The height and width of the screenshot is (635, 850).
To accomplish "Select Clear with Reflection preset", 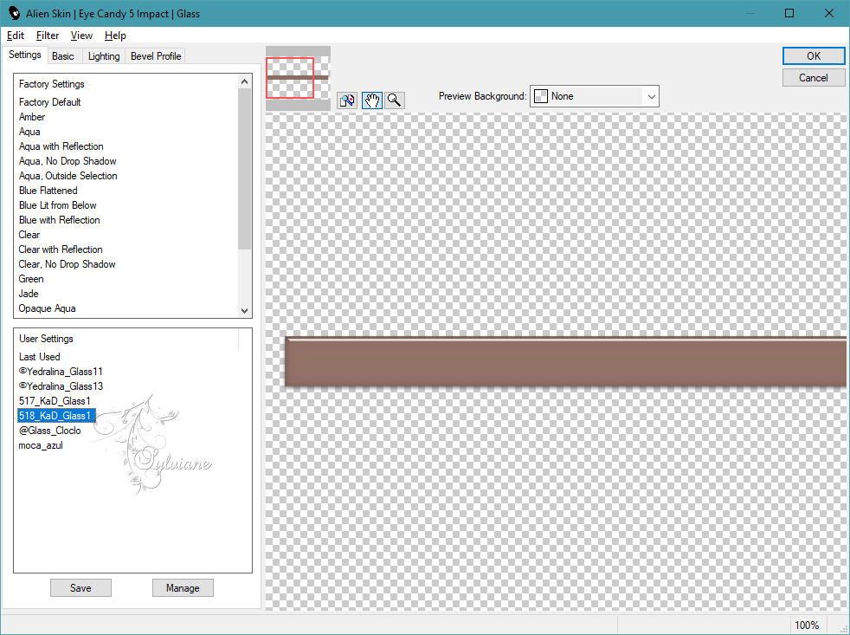I will pos(61,249).
